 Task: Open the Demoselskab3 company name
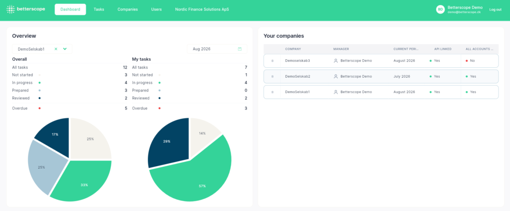[x=298, y=61]
